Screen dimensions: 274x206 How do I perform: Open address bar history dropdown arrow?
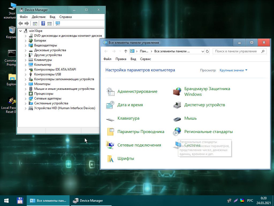[x=202, y=51]
